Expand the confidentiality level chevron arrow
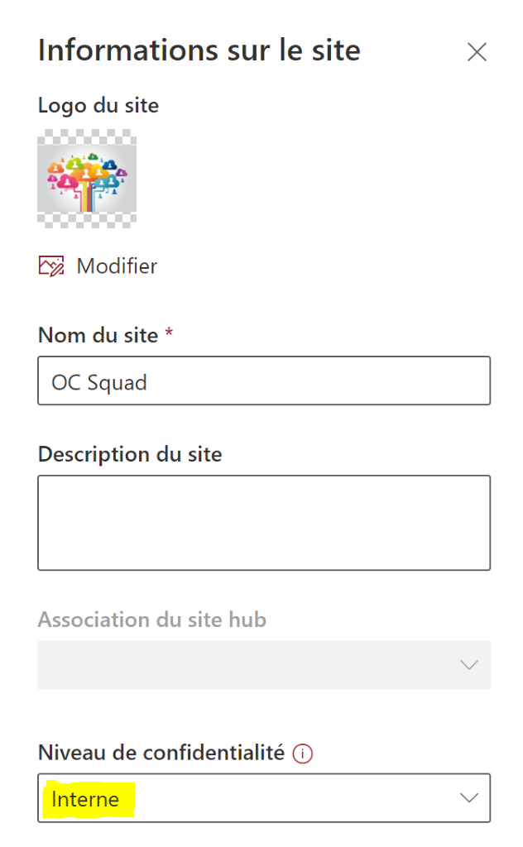This screenshot has width=523, height=847. (x=469, y=798)
